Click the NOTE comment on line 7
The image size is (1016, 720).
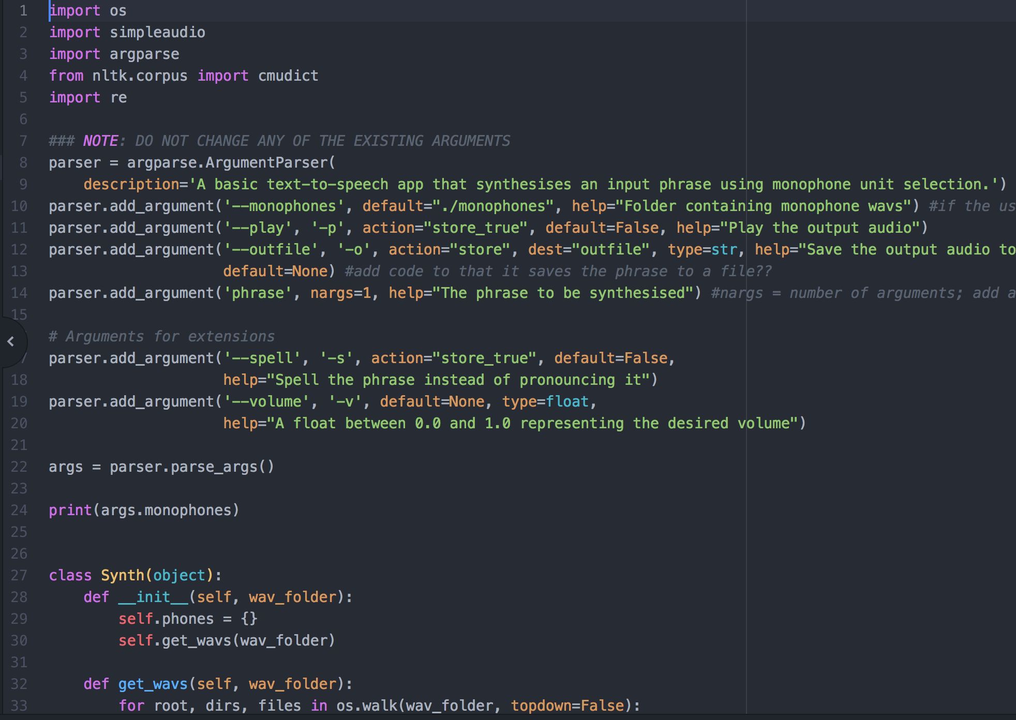[x=279, y=141]
